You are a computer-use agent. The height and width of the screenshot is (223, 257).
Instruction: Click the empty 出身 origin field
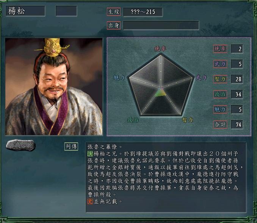(161, 25)
